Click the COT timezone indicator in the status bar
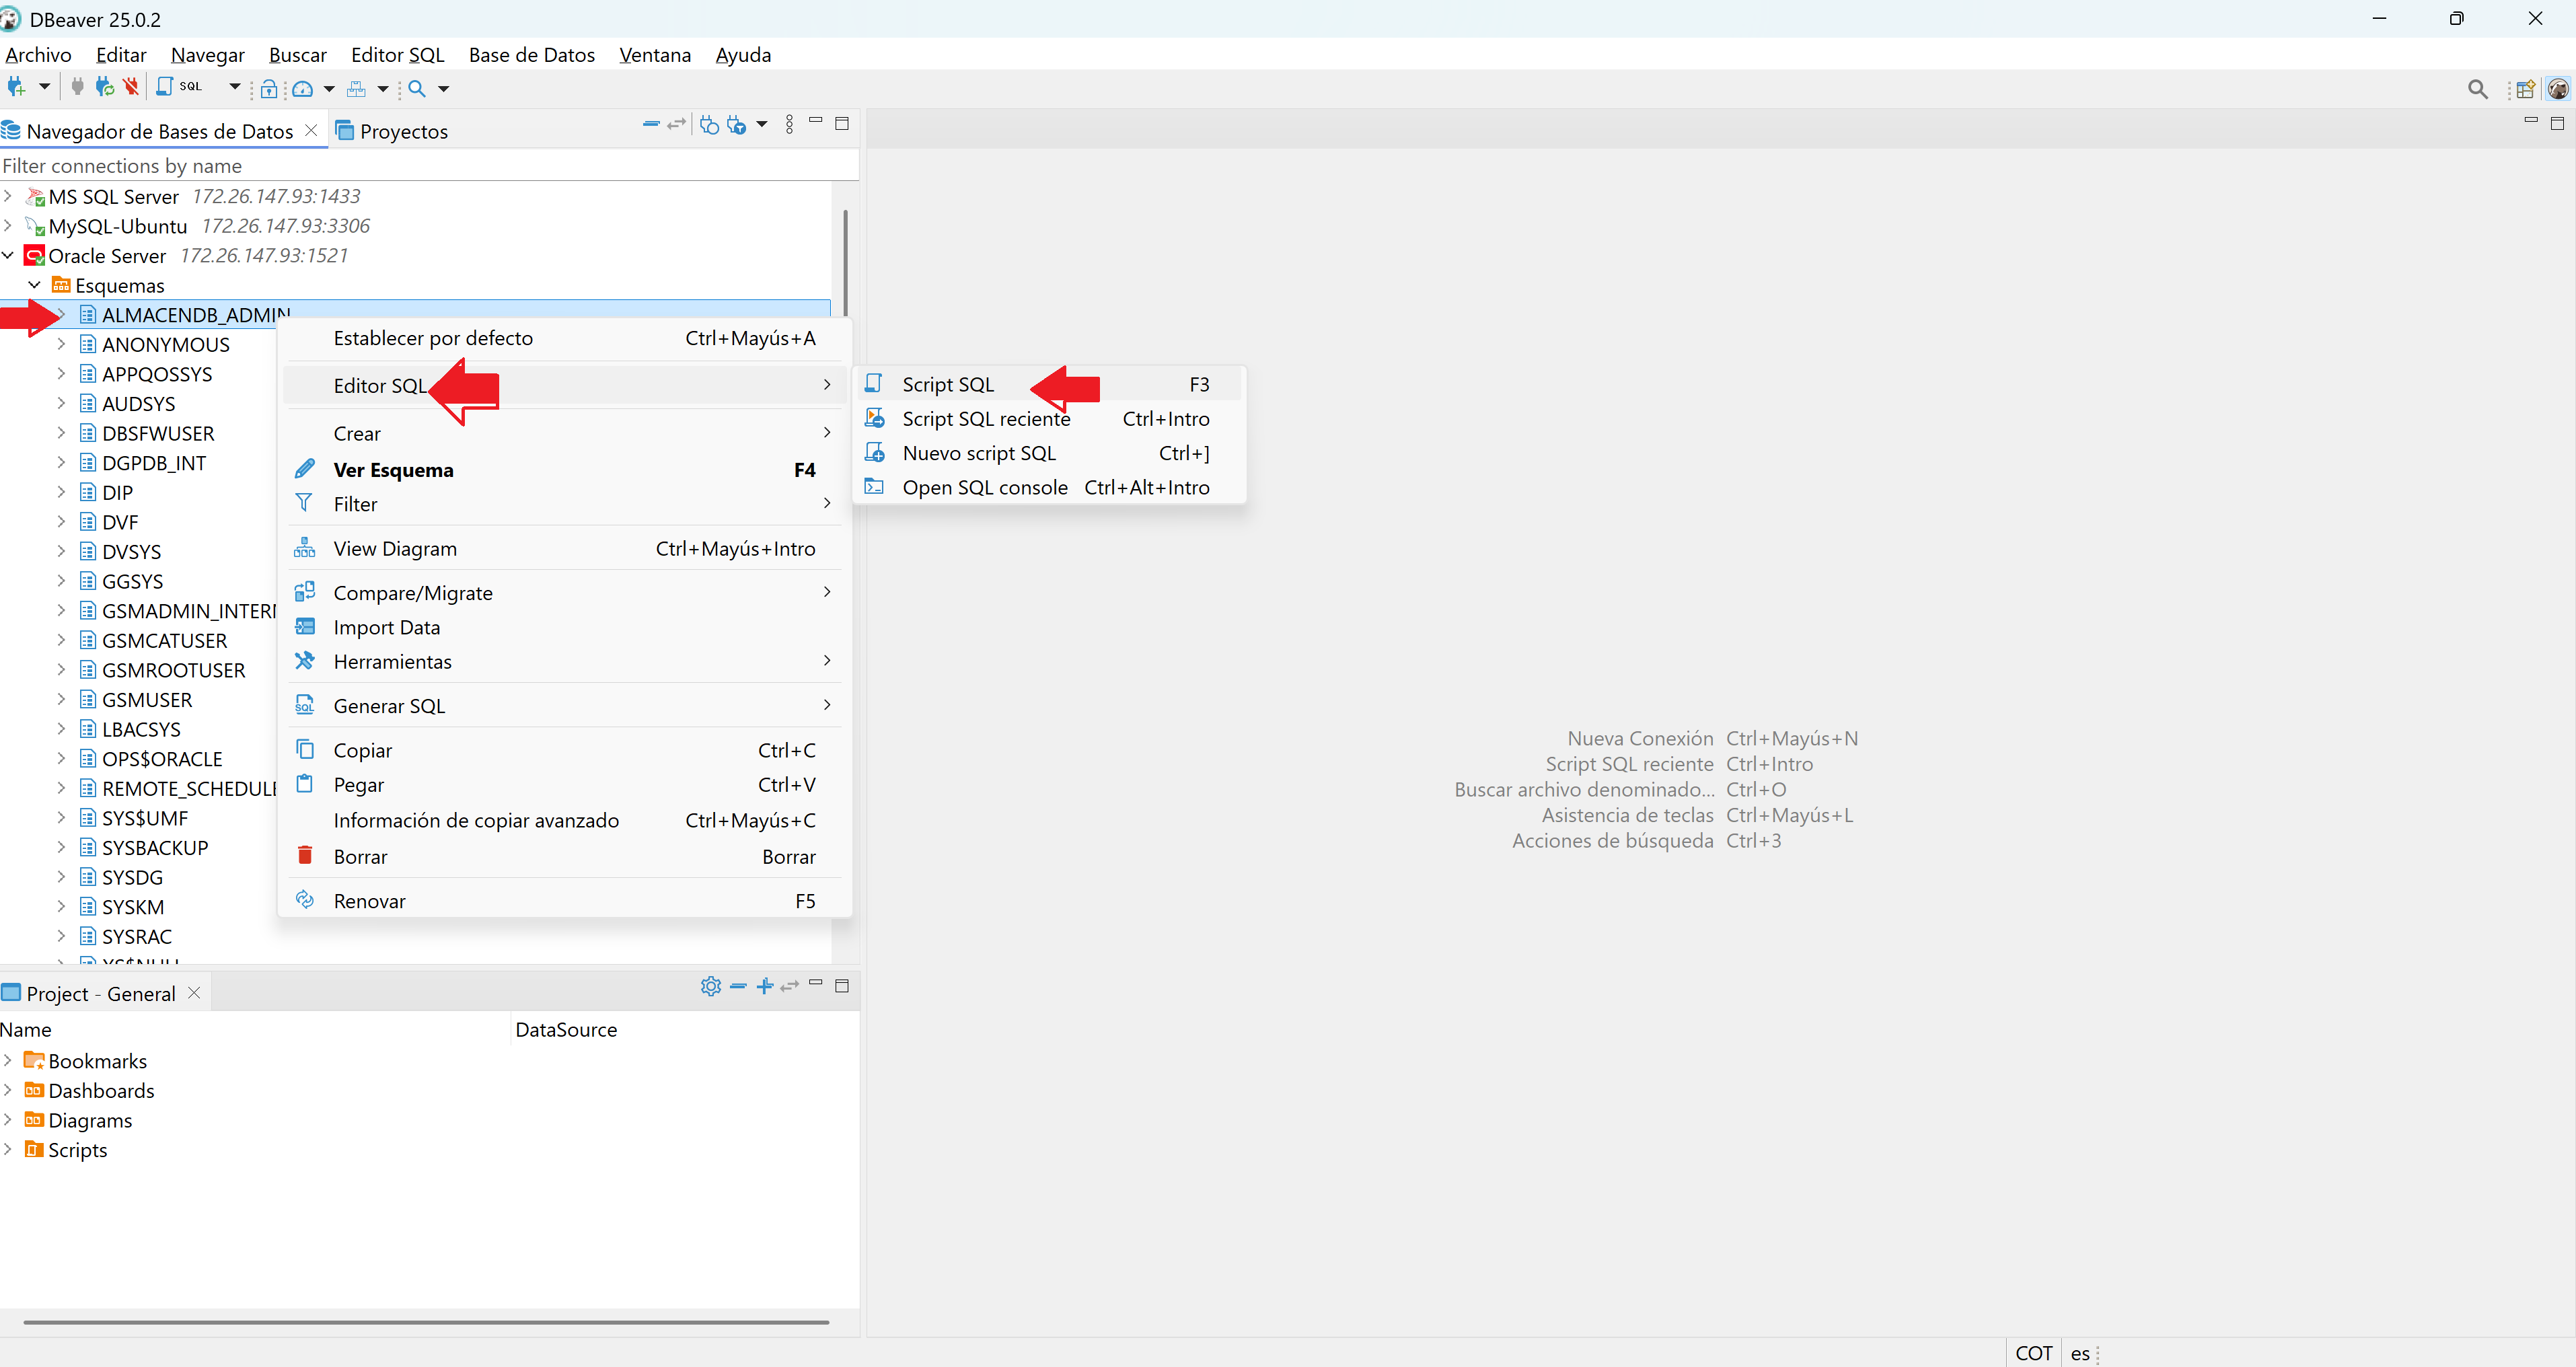This screenshot has width=2576, height=1367. point(2033,1352)
